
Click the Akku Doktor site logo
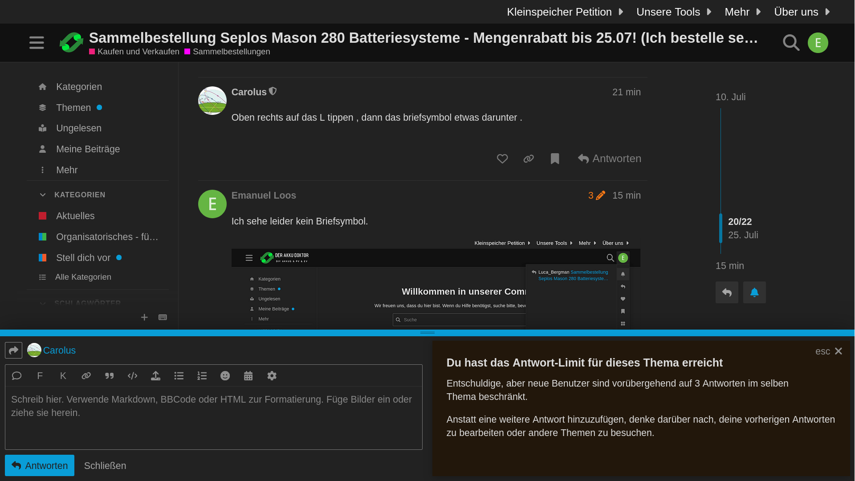[x=71, y=43]
